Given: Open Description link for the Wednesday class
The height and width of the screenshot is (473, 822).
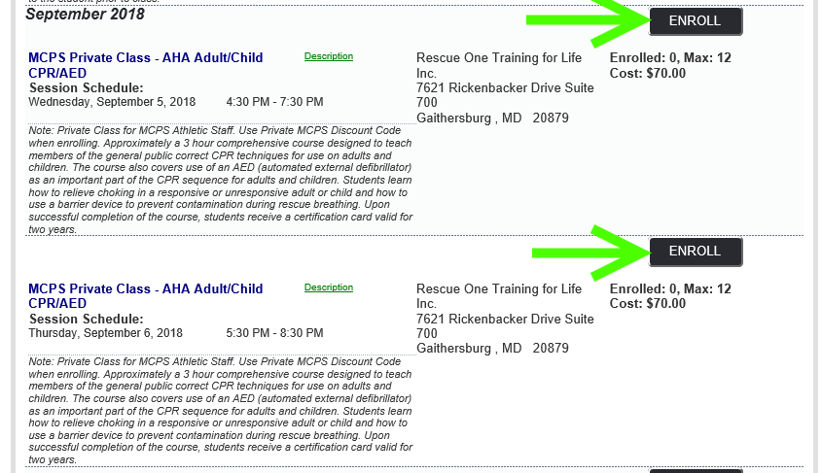Looking at the screenshot, I should pyautogui.click(x=329, y=56).
